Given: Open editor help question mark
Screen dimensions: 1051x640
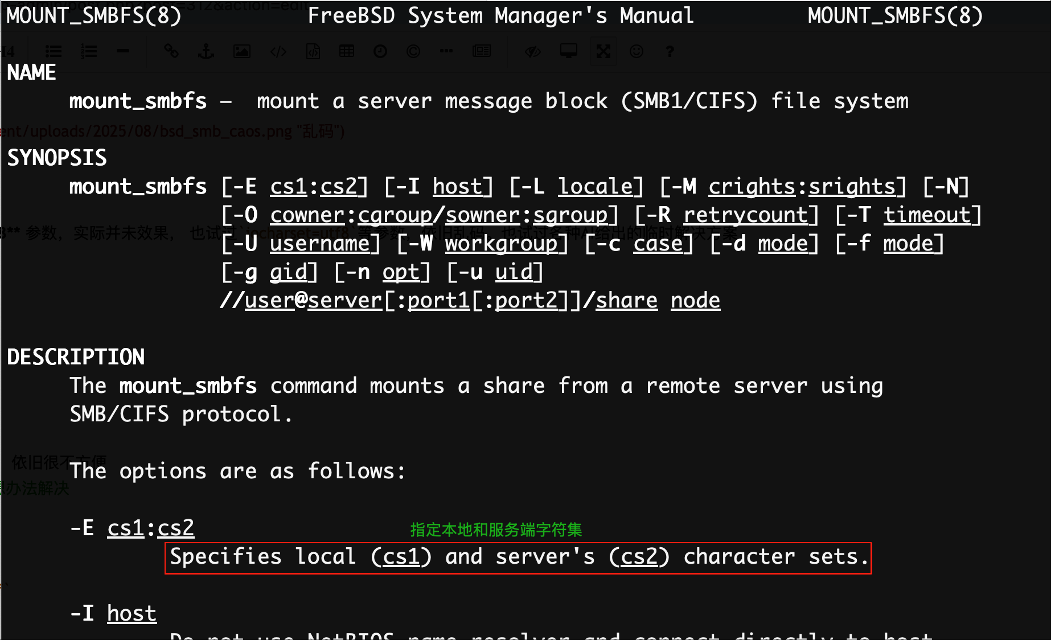Looking at the screenshot, I should [x=670, y=52].
